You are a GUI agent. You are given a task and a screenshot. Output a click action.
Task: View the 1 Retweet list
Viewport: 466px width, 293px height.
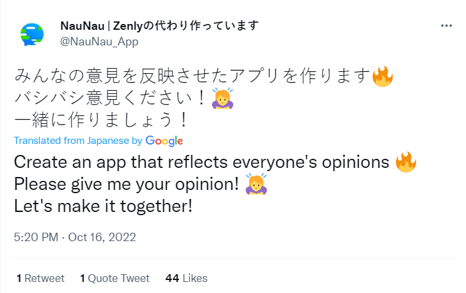pos(40,278)
